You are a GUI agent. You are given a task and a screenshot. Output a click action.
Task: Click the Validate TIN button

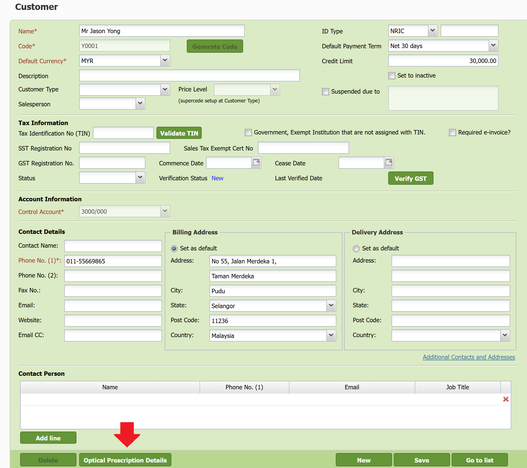(179, 133)
